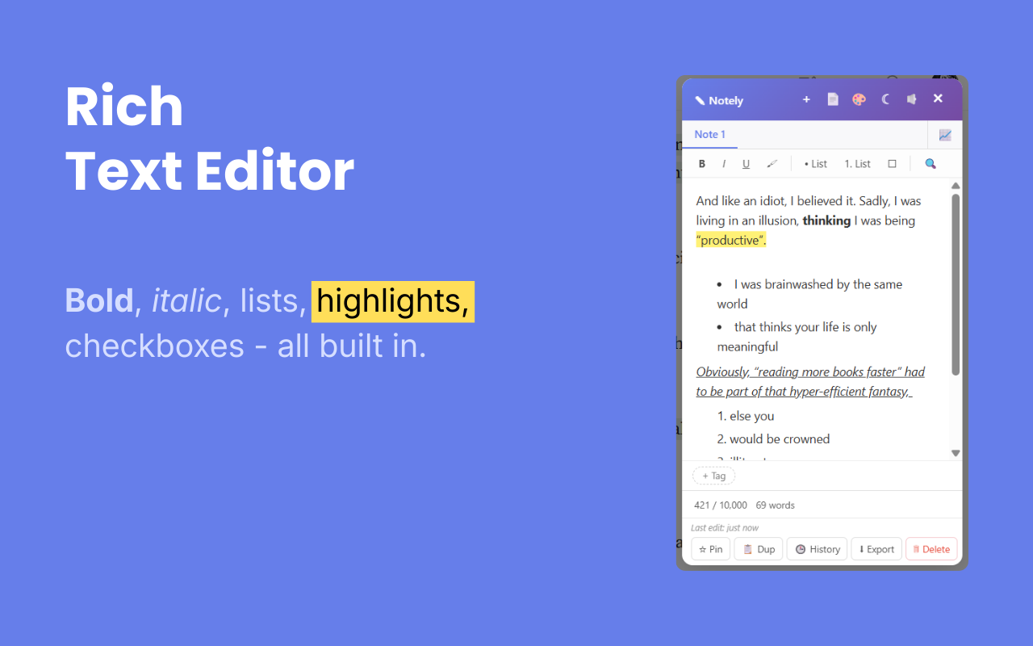Open the color palette in the header
The image size is (1033, 646).
click(858, 99)
